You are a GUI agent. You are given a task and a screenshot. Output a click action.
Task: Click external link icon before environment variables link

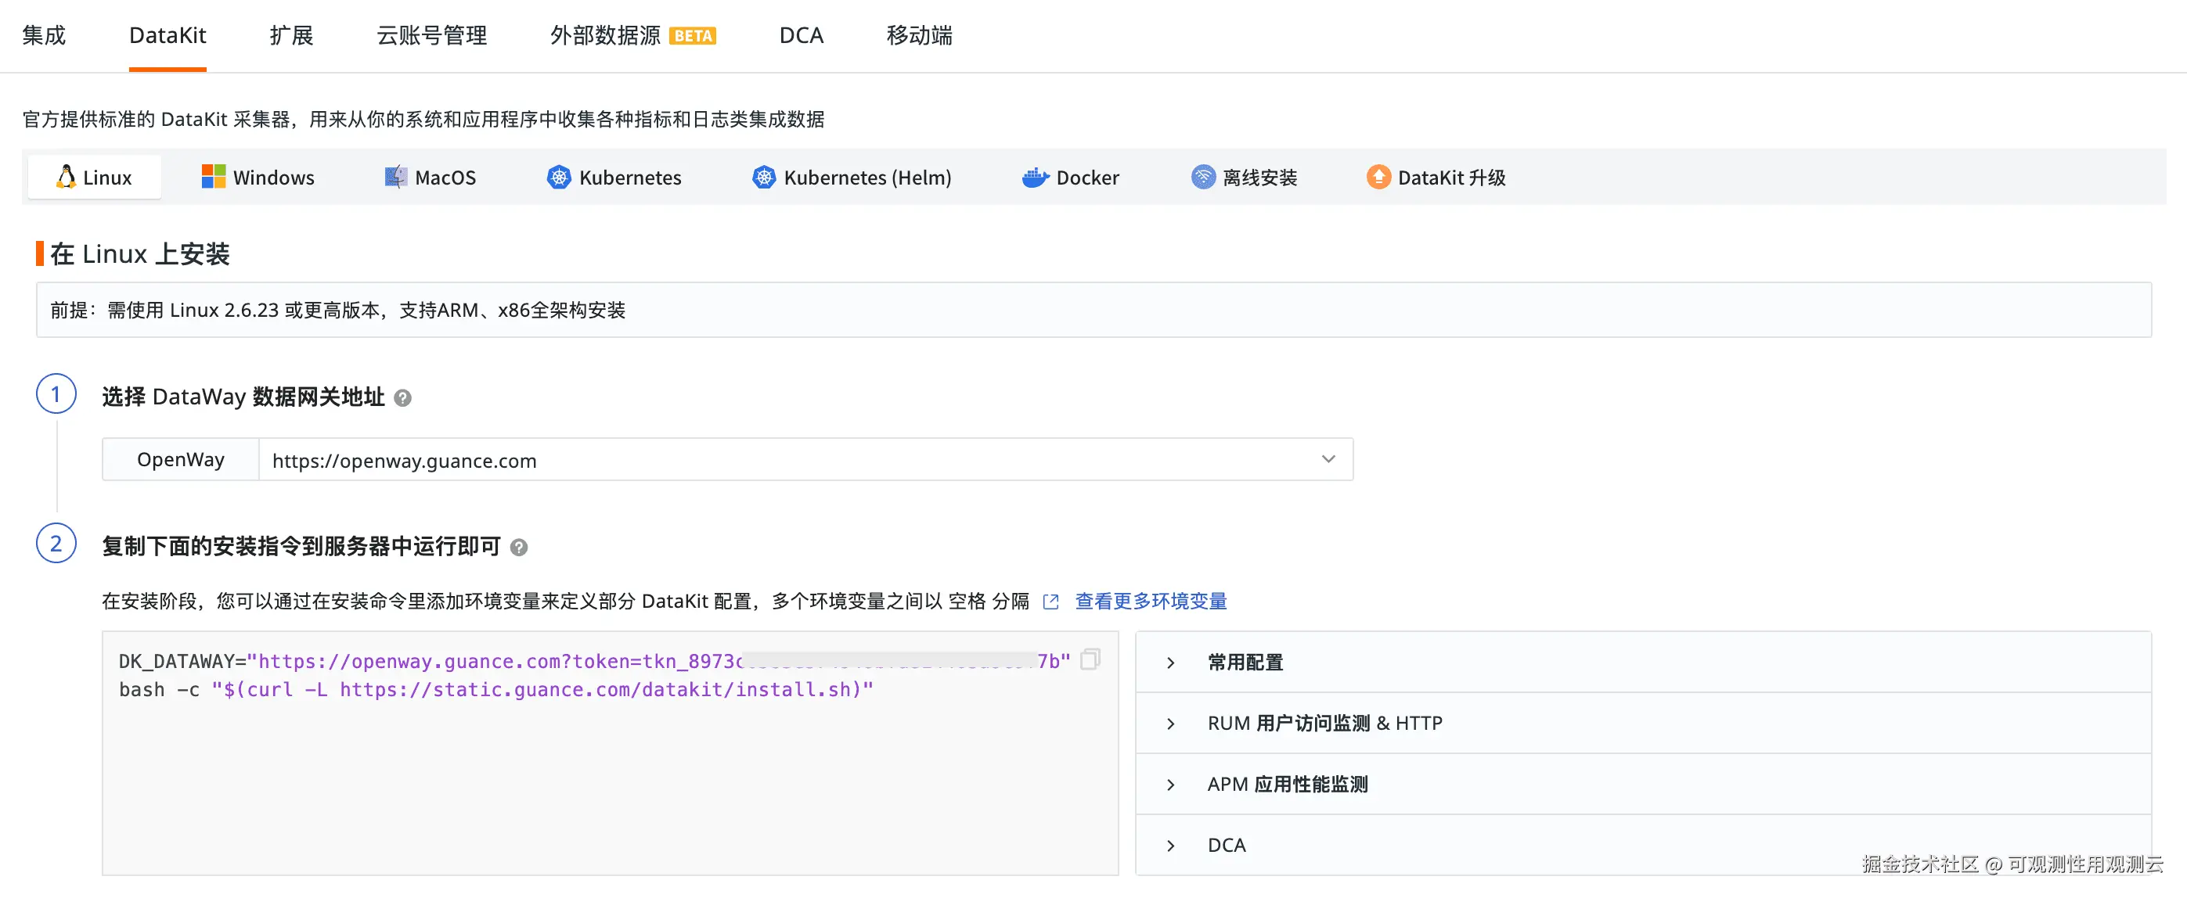[x=1051, y=602]
